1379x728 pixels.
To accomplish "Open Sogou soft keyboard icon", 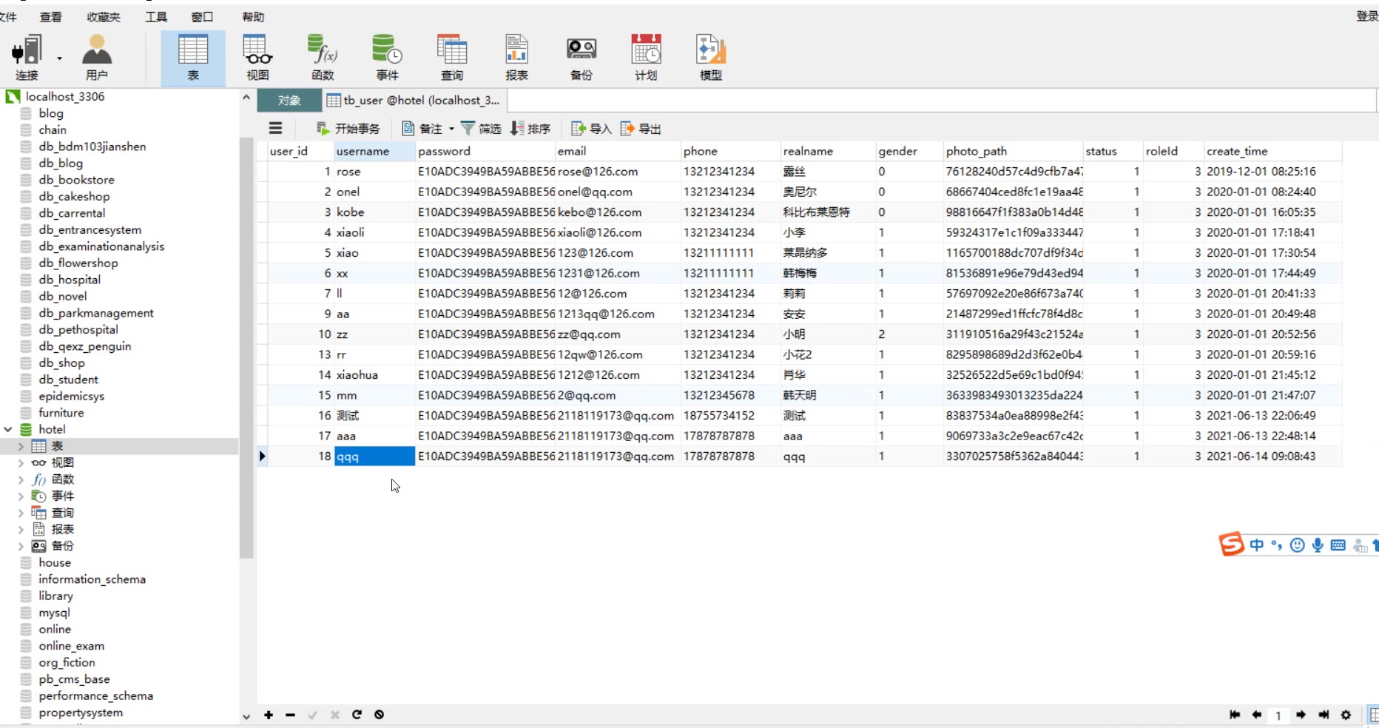I will (x=1338, y=545).
